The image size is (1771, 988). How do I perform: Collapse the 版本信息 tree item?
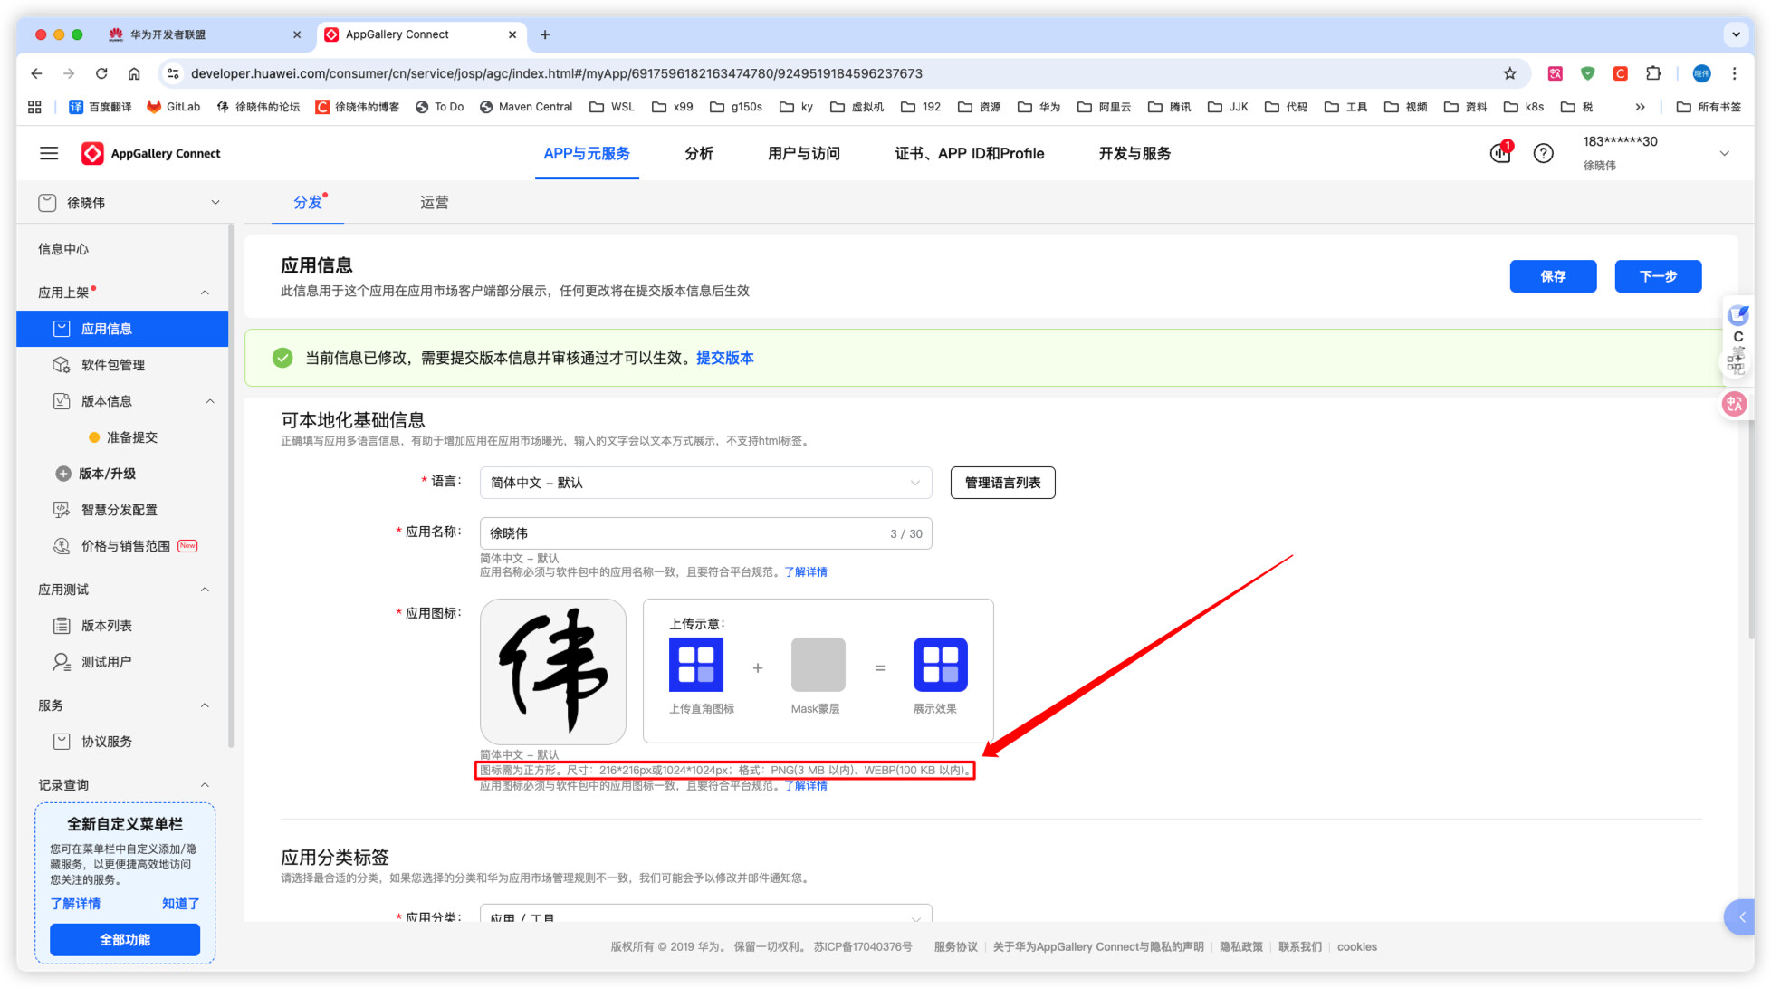point(210,401)
